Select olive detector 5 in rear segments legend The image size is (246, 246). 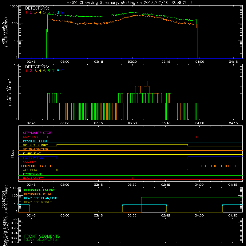click(x=44, y=71)
